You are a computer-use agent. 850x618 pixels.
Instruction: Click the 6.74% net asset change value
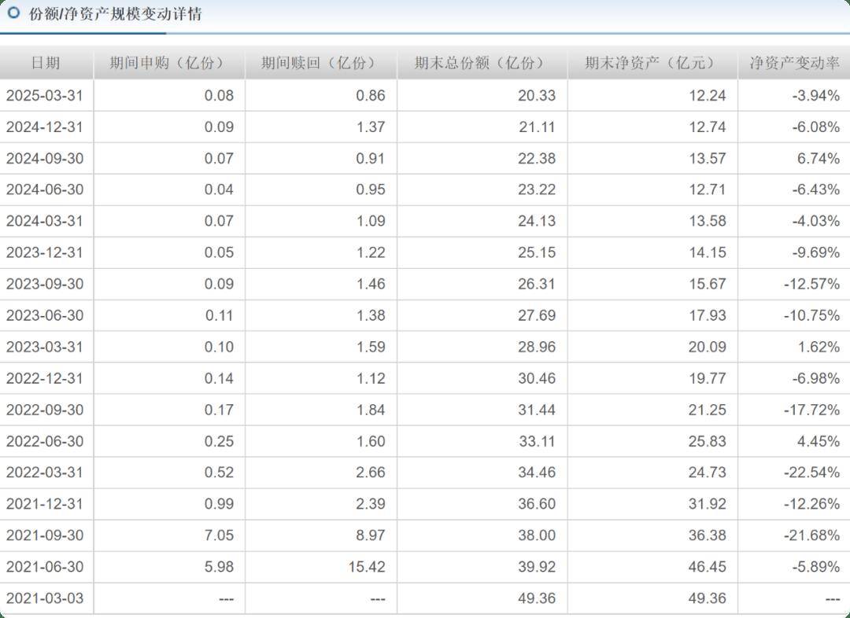(819, 158)
